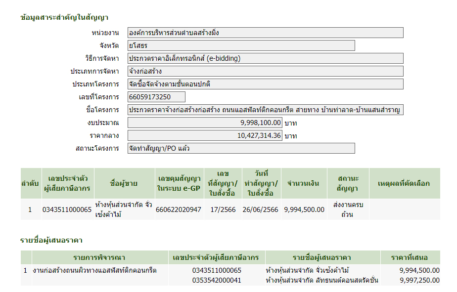Screen dimensions: 457x292
Task: Click contract date 26/06/2566 cell
Action: [x=261, y=209]
